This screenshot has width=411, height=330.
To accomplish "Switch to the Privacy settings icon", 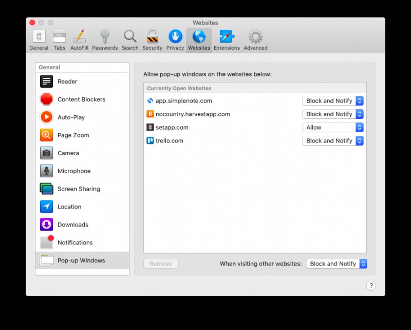I will (x=175, y=39).
